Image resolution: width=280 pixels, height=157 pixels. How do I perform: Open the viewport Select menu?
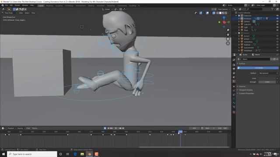point(27,13)
